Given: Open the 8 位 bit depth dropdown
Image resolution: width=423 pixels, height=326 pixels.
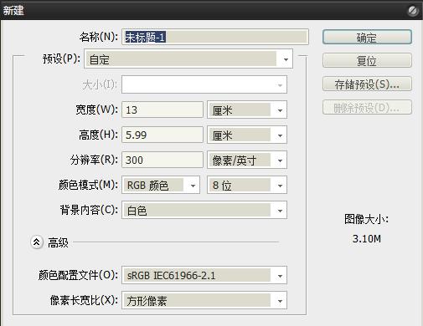Looking at the screenshot, I should [x=247, y=185].
